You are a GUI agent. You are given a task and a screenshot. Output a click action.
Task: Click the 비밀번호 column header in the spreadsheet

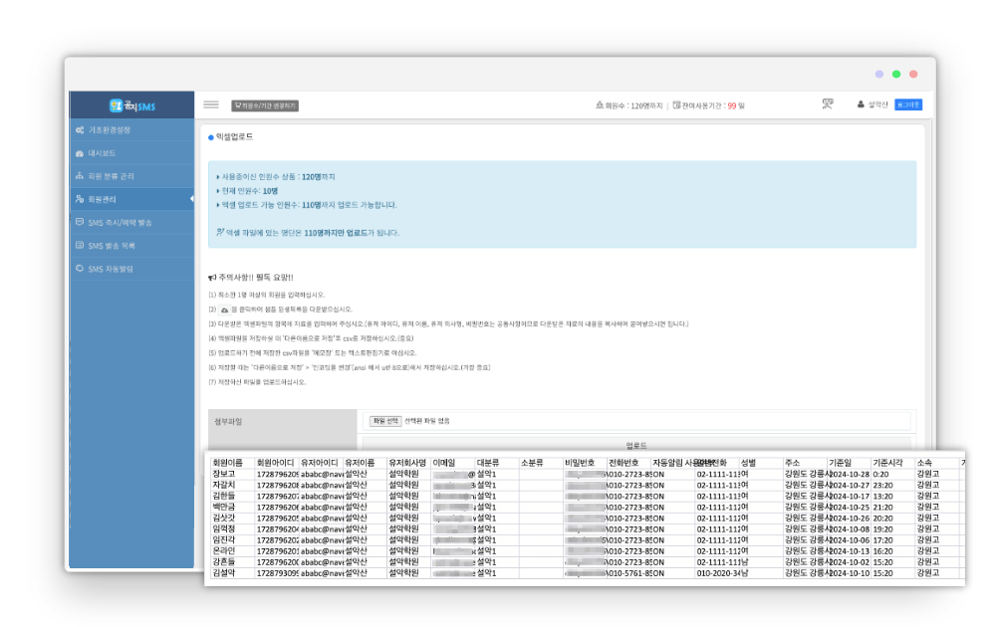click(x=580, y=463)
